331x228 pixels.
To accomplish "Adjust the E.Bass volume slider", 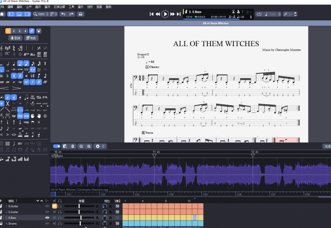I will [81, 218].
